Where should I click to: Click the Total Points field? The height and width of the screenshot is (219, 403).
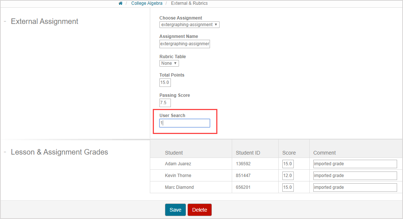coord(165,82)
